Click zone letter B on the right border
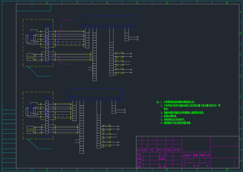Image resolution: width=243 pixels, height=172 pixels. click(241, 33)
